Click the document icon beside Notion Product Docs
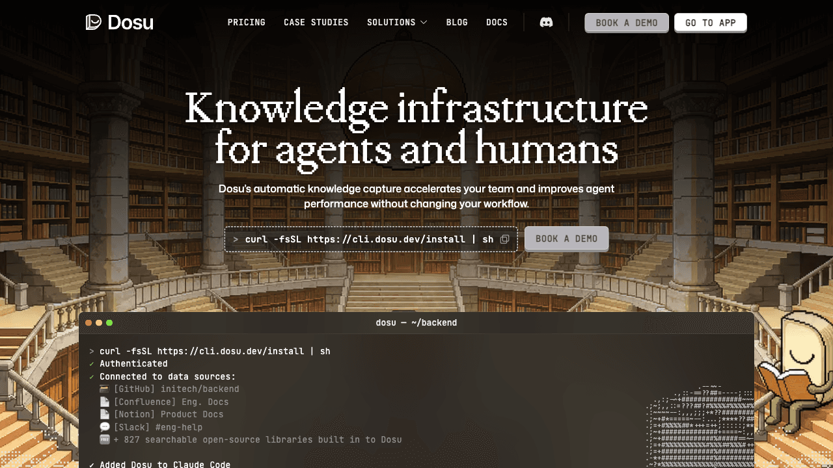The width and height of the screenshot is (833, 468). coord(105,414)
